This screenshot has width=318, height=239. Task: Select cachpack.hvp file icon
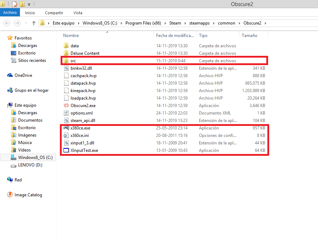tap(66, 75)
